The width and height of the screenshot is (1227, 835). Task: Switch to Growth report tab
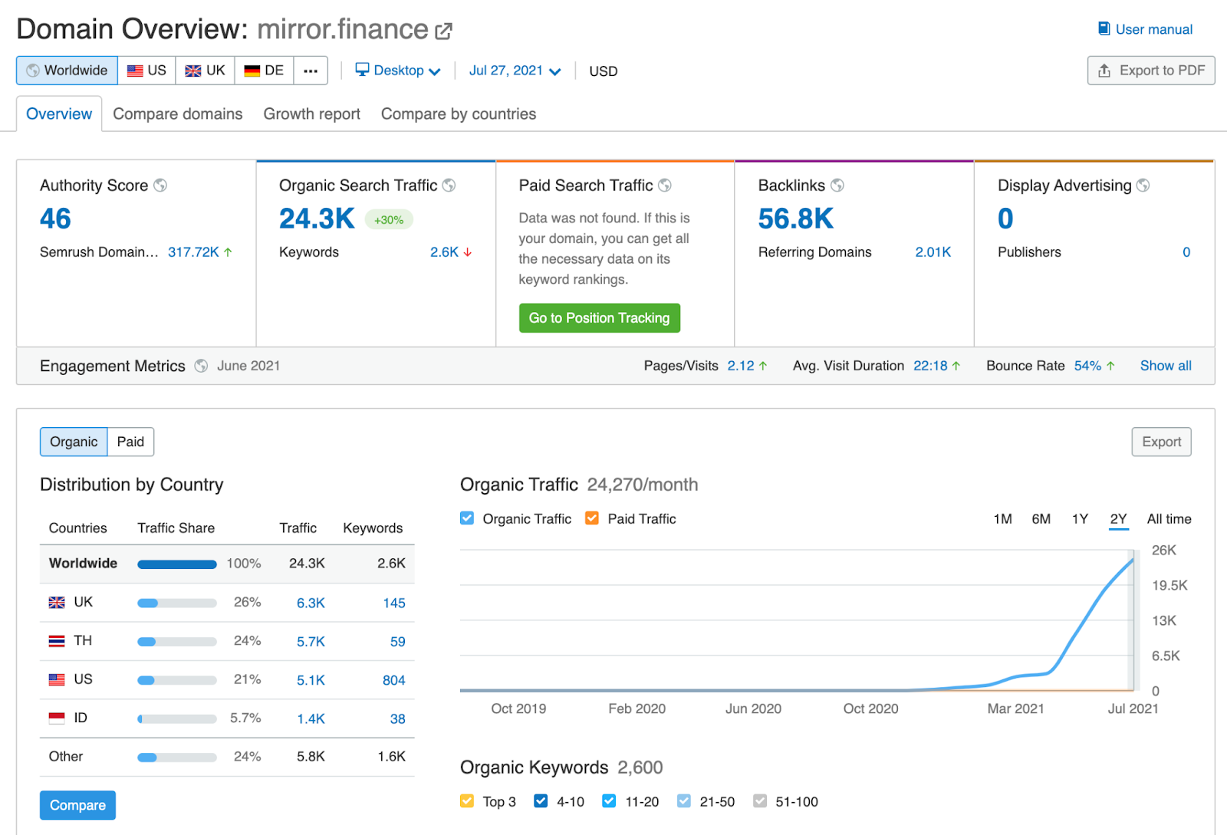pyautogui.click(x=312, y=114)
